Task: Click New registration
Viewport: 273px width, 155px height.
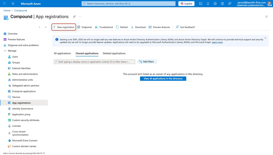Action: click(x=64, y=27)
